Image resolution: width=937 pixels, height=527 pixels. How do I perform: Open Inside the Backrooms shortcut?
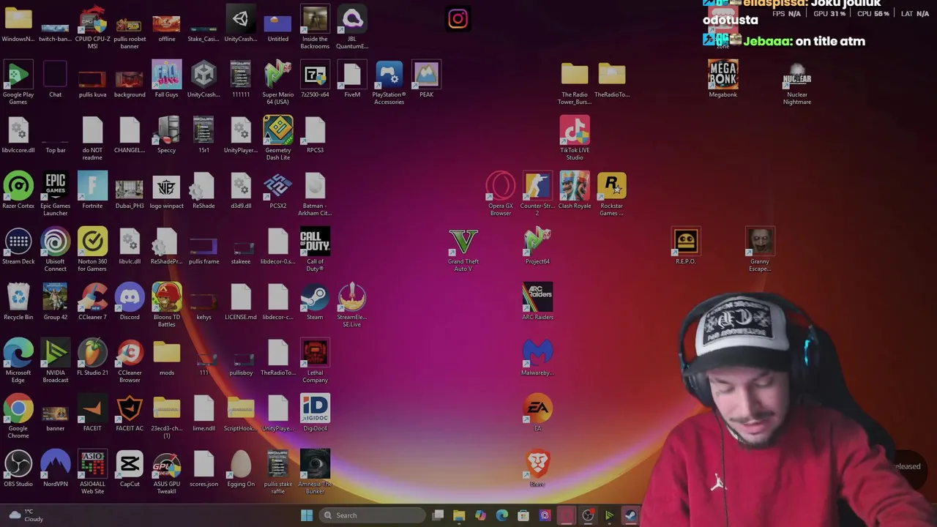click(x=315, y=27)
